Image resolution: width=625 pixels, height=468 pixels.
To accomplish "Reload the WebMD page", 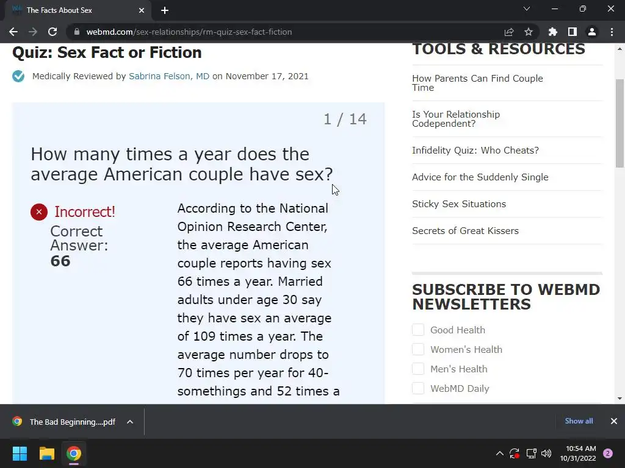I will click(x=52, y=32).
